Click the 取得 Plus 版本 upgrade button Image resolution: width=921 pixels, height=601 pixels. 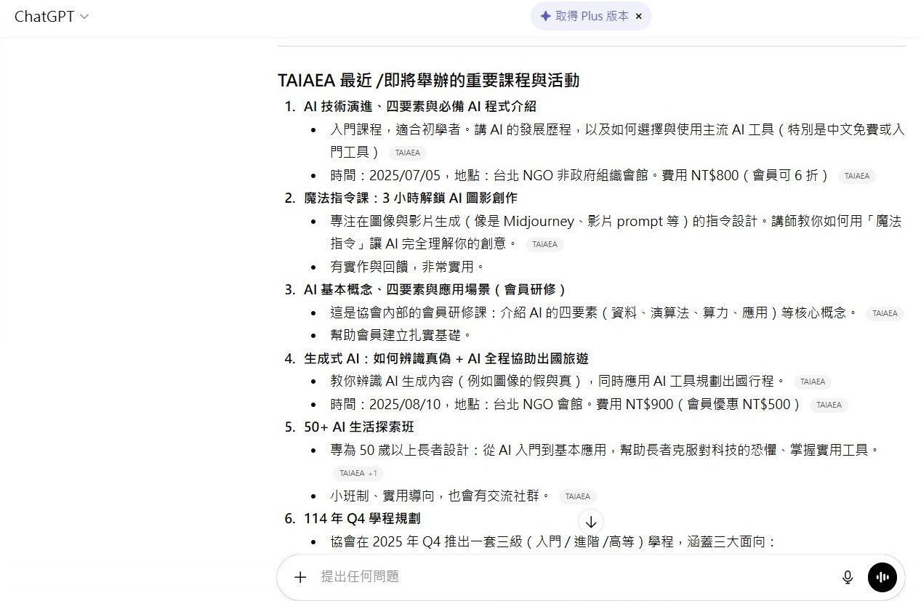(584, 16)
